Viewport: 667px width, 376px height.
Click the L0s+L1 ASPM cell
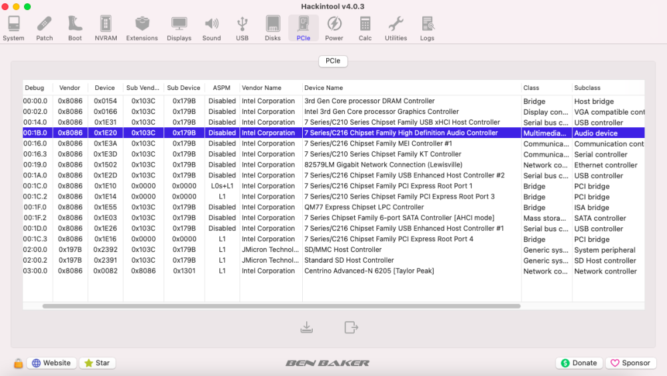point(222,186)
